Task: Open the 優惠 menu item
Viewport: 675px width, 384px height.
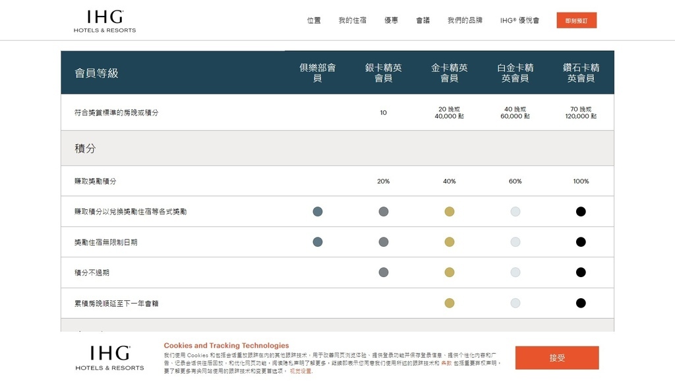Action: pyautogui.click(x=391, y=20)
